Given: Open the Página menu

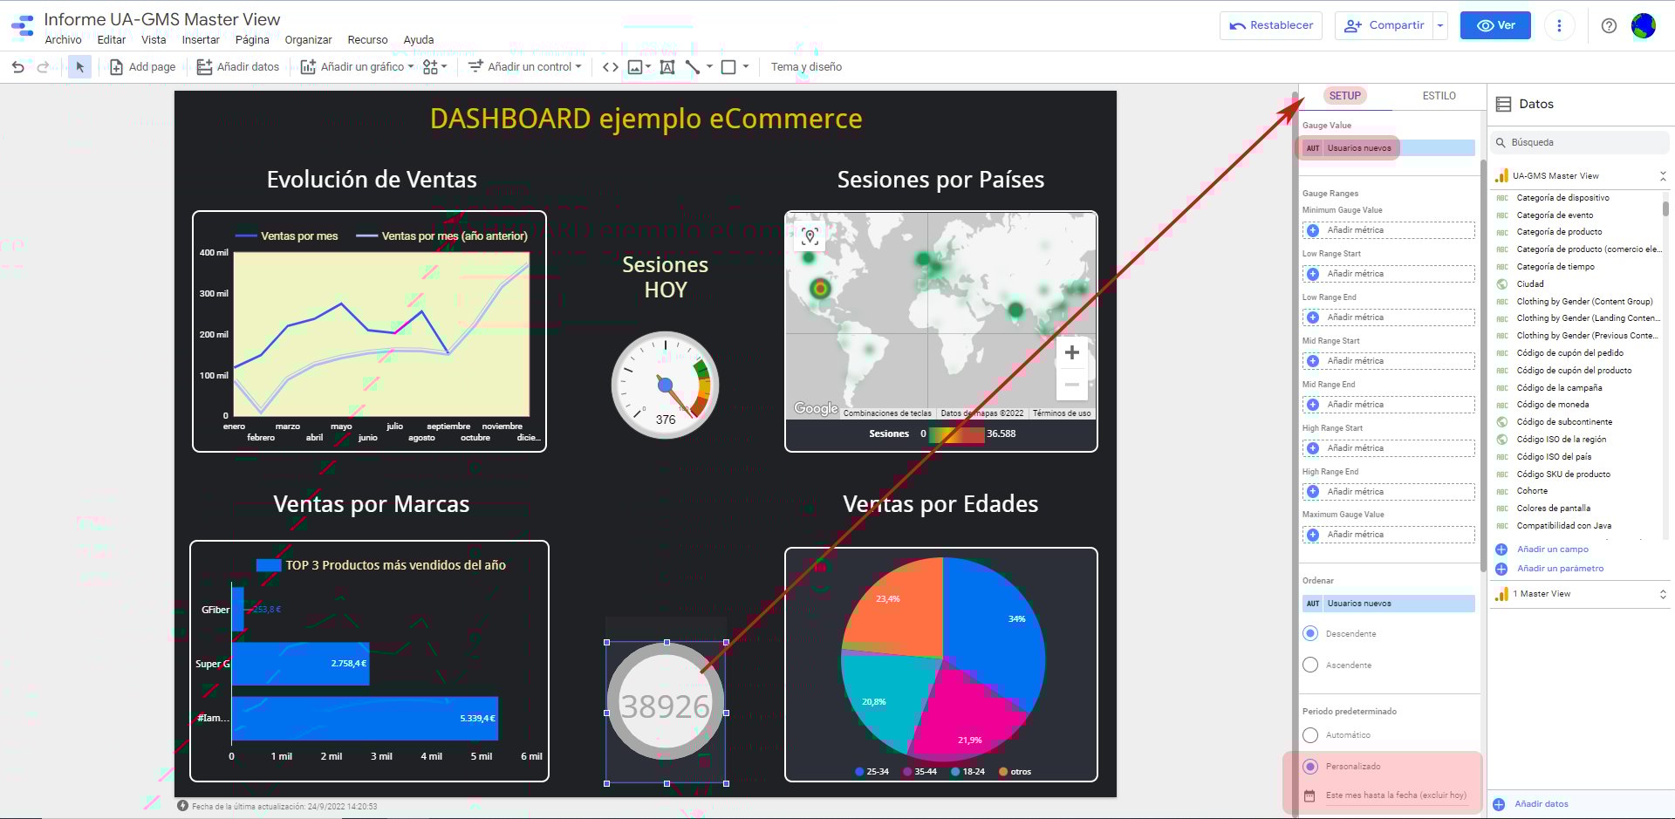Looking at the screenshot, I should (252, 40).
